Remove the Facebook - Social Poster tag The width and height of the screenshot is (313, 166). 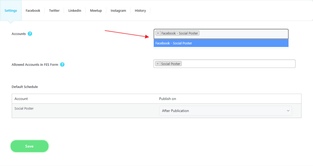click(158, 33)
